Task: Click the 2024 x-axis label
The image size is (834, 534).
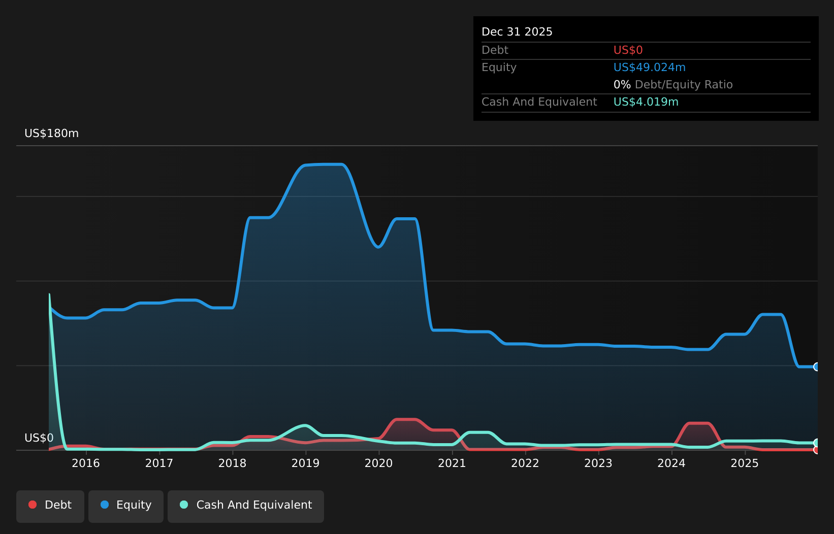Action: point(671,463)
